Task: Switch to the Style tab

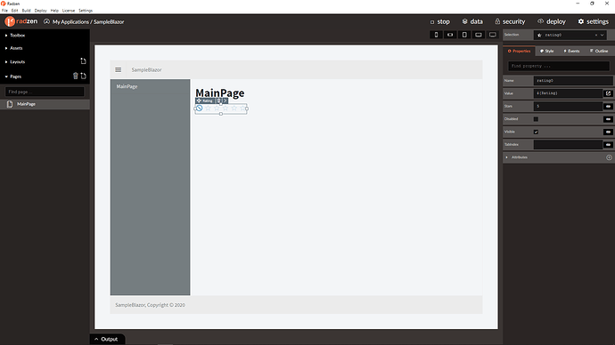Action: point(546,52)
